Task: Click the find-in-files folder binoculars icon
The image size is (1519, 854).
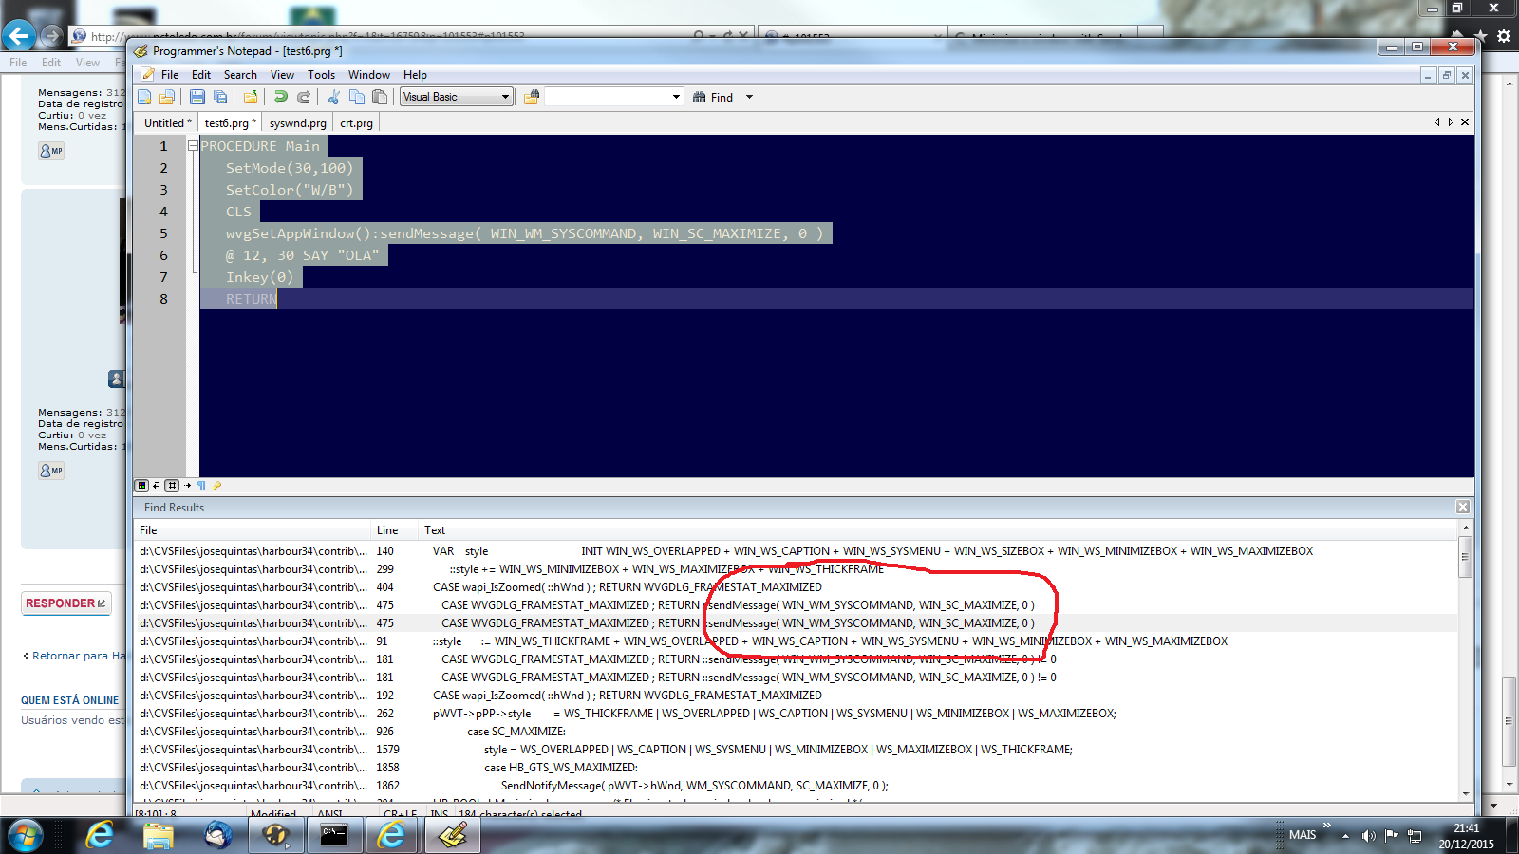Action: click(x=532, y=97)
